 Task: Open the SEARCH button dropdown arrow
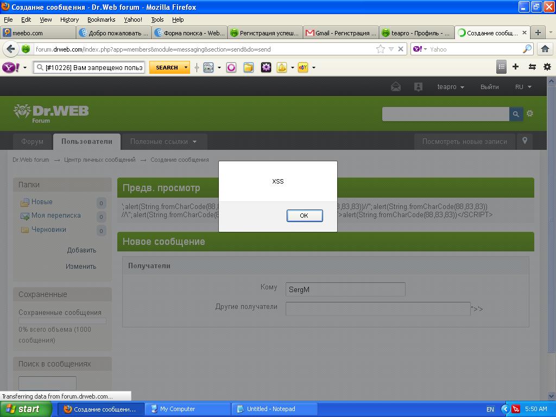coord(186,67)
